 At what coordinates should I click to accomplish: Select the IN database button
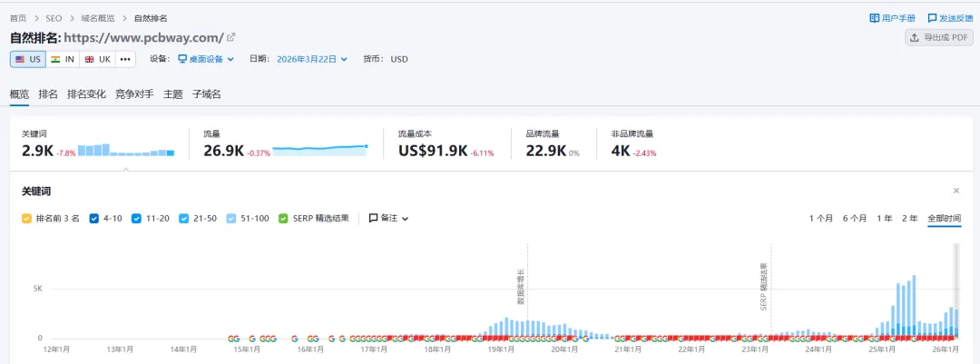tap(63, 59)
